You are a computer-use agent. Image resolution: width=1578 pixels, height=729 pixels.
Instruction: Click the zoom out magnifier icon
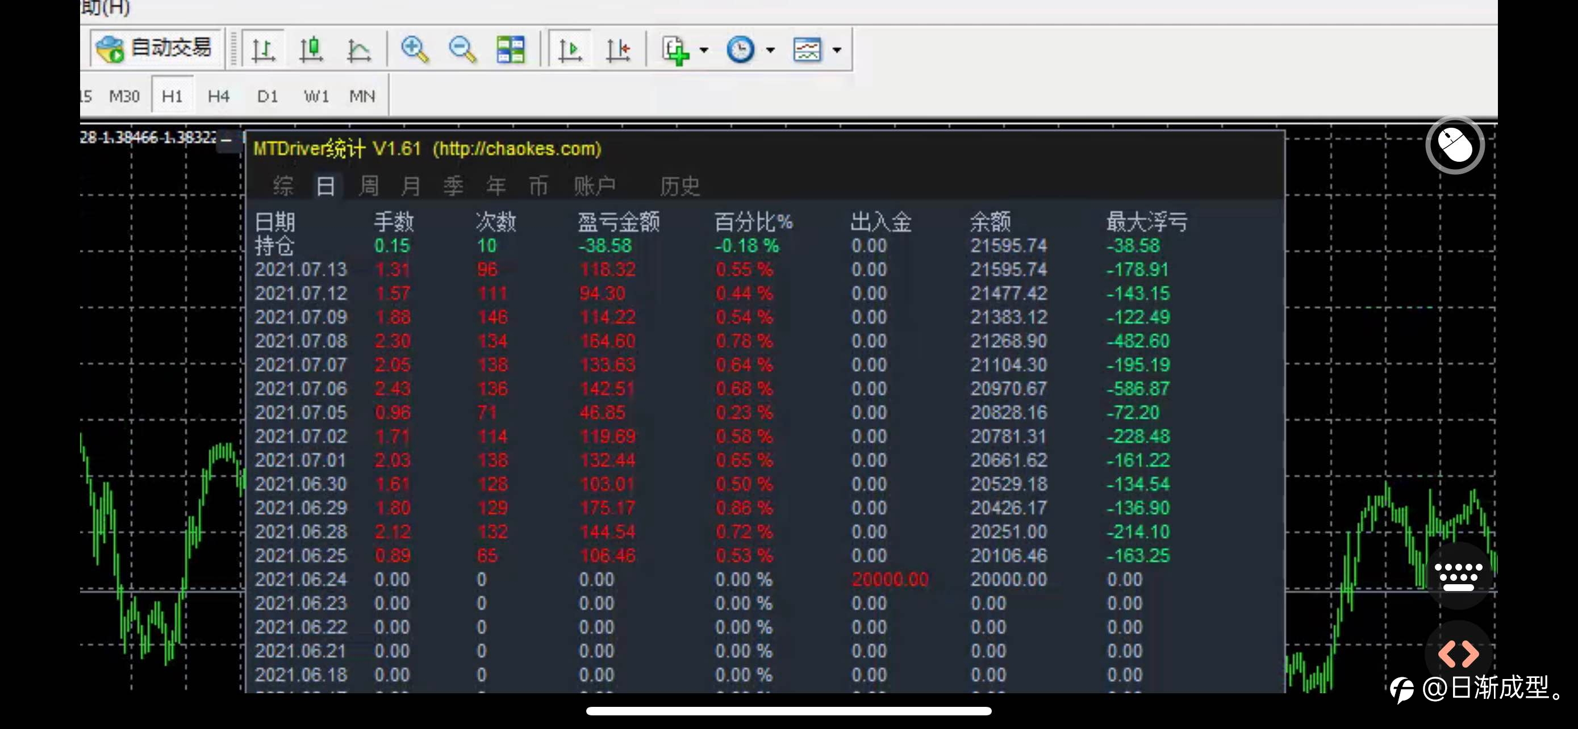coord(462,49)
